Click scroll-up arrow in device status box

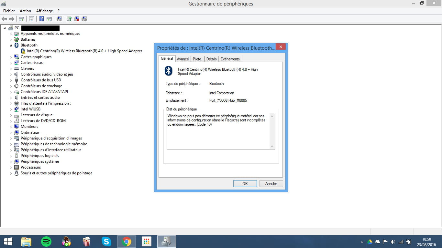[272, 116]
